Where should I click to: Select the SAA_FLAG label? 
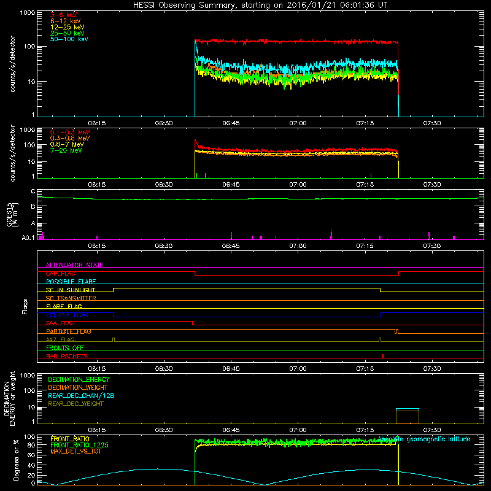tap(60, 323)
